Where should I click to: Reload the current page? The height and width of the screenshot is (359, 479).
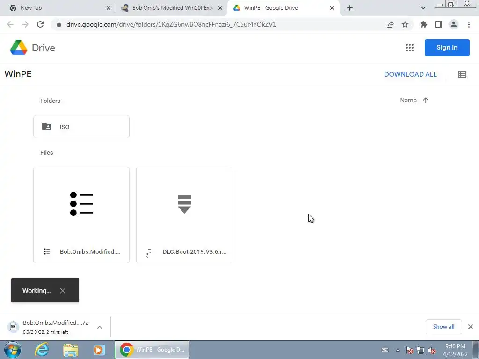point(40,24)
